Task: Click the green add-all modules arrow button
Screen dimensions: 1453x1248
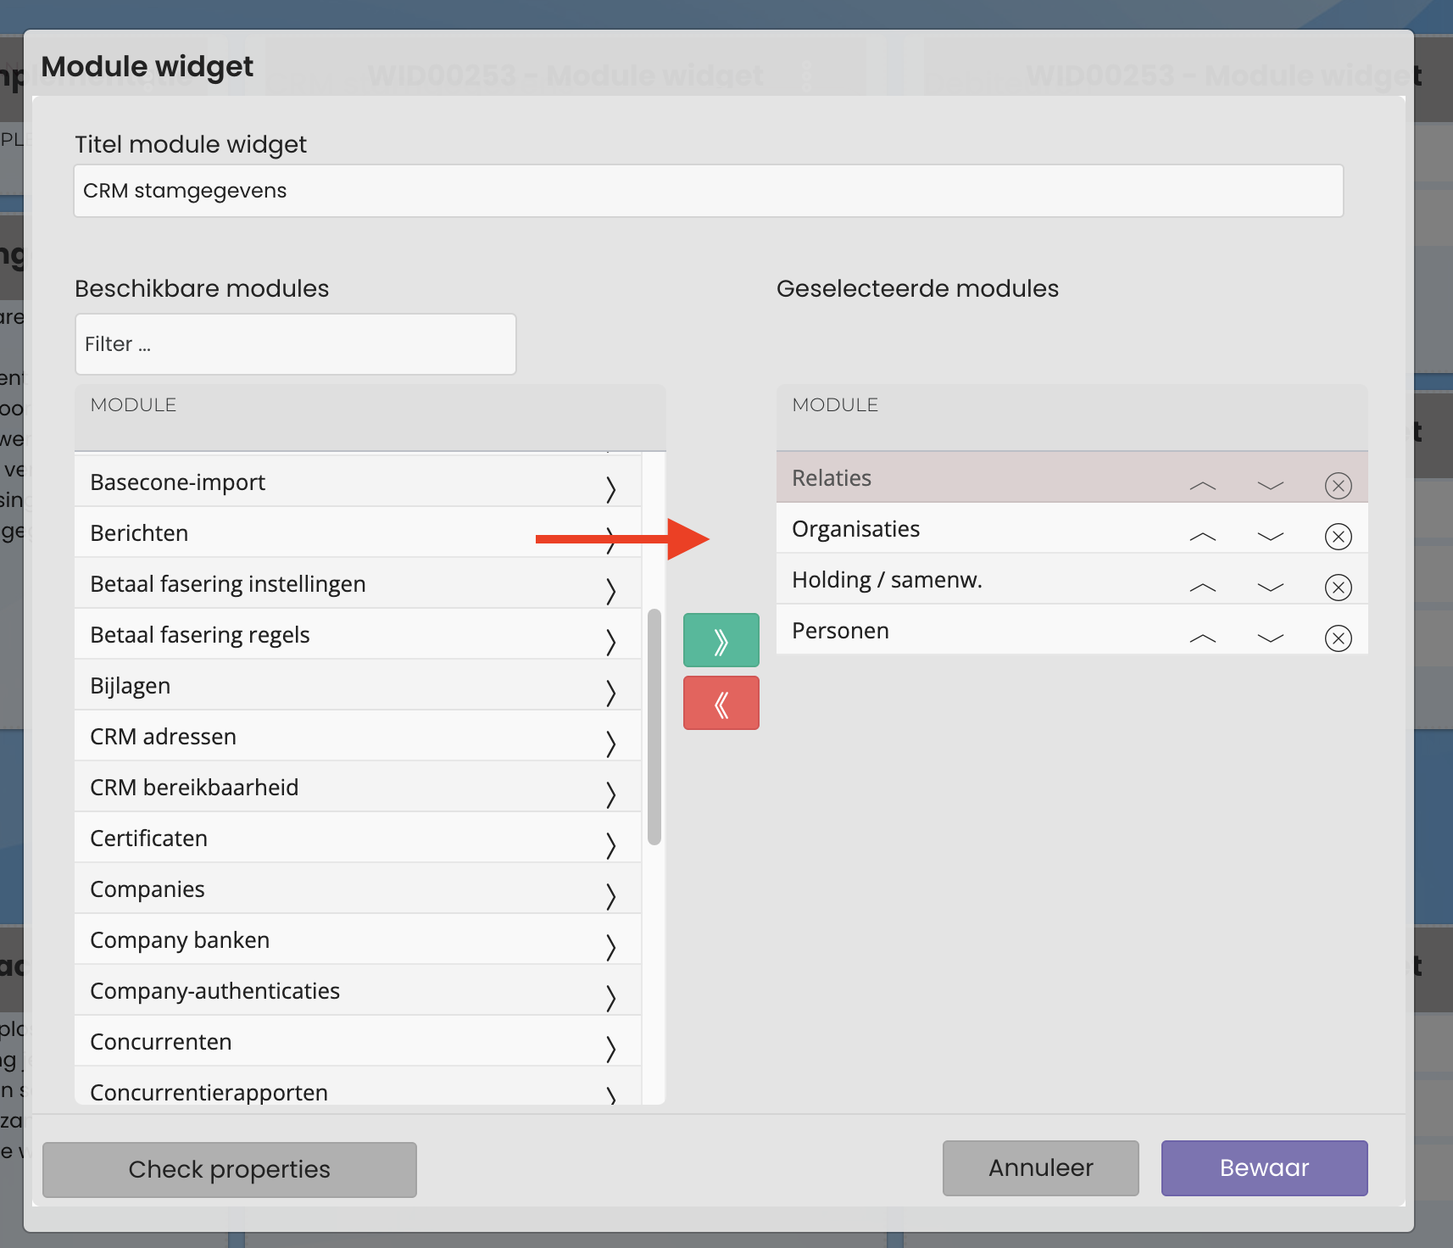Action: (721, 640)
